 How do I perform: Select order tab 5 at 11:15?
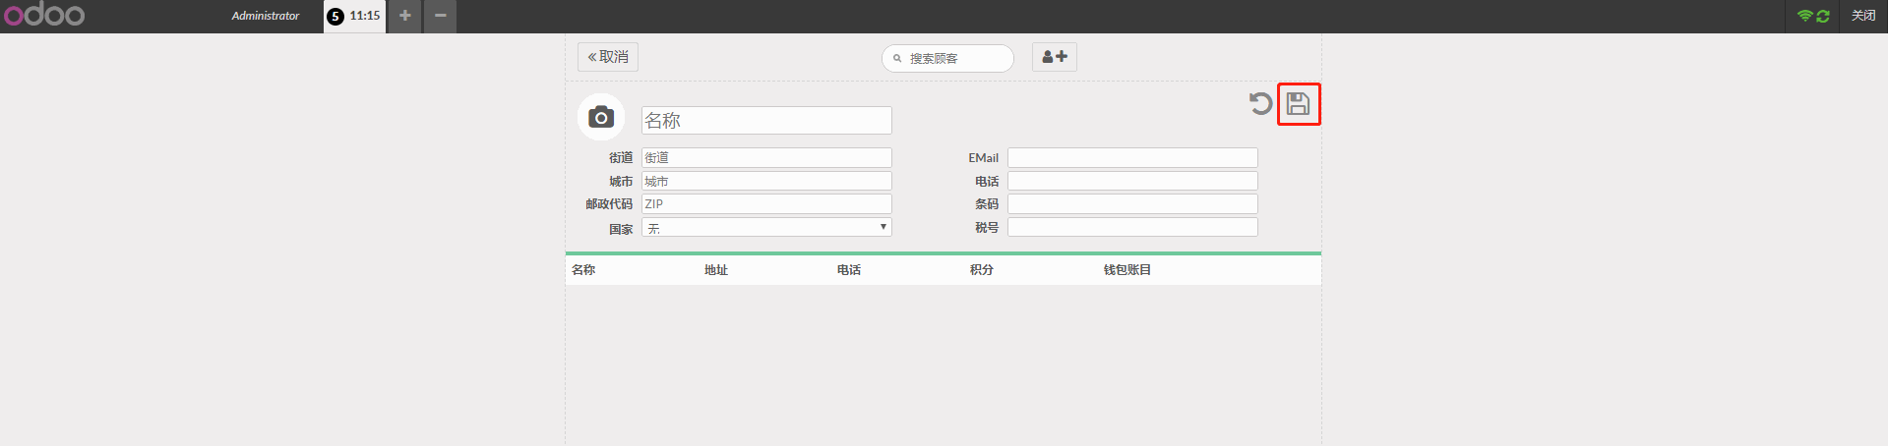point(354,16)
